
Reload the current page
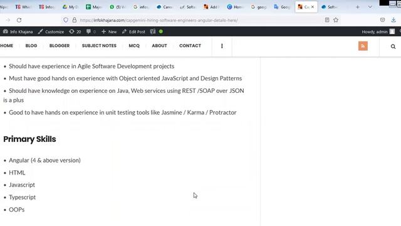(19, 20)
